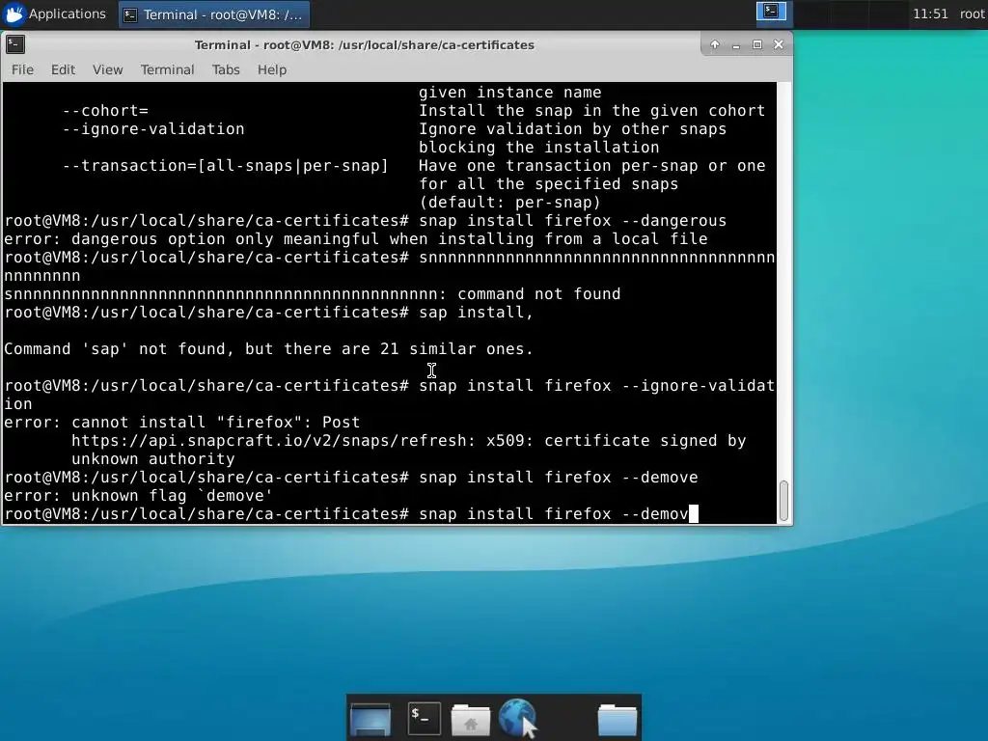The width and height of the screenshot is (988, 741).
Task: Open the File menu
Action: pos(23,69)
